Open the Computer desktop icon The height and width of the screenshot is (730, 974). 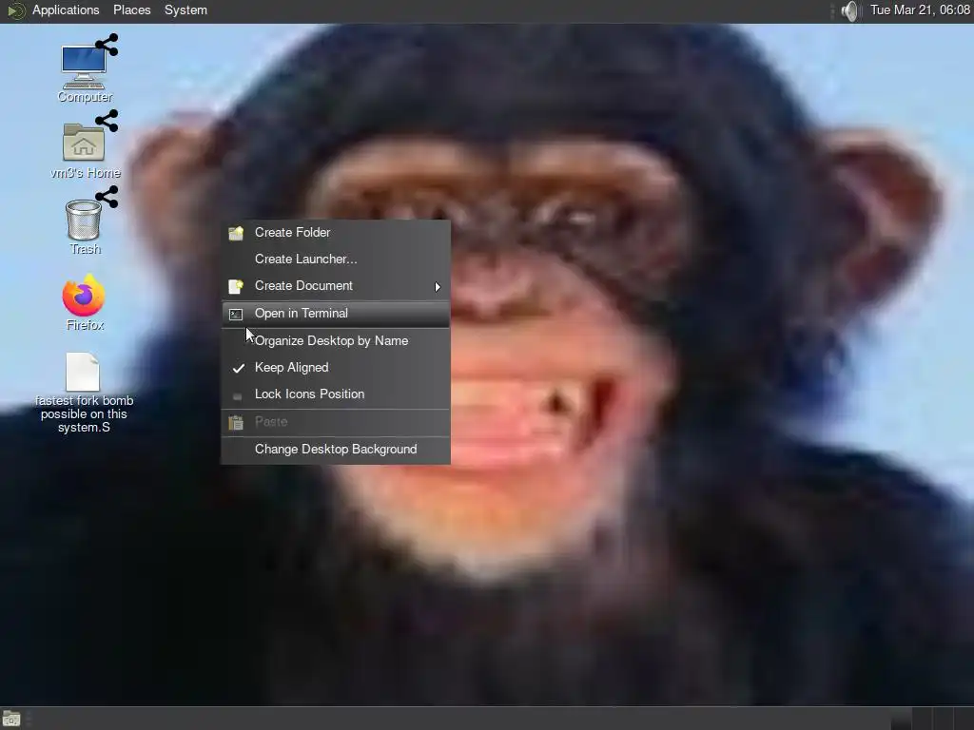point(84,68)
